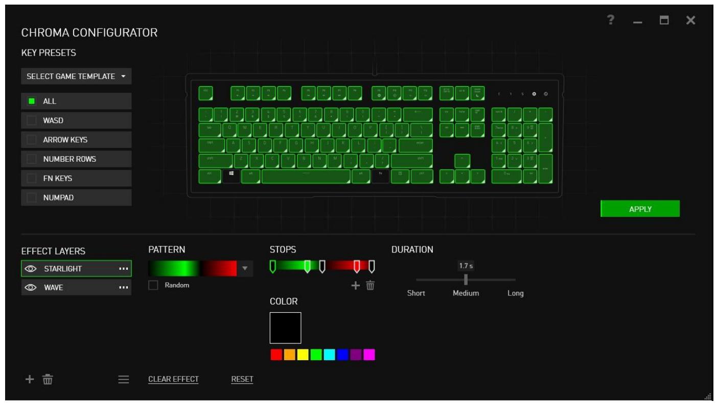Open the SELECT GAME TEMPLATE dropdown
717x403 pixels.
tap(76, 76)
